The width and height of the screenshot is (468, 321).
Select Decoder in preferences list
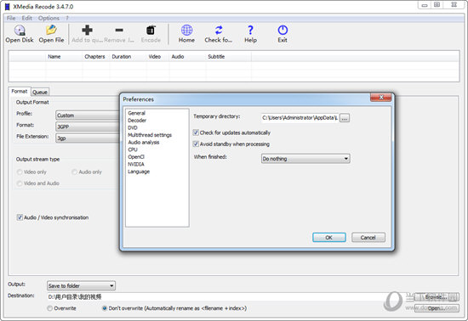pos(137,121)
